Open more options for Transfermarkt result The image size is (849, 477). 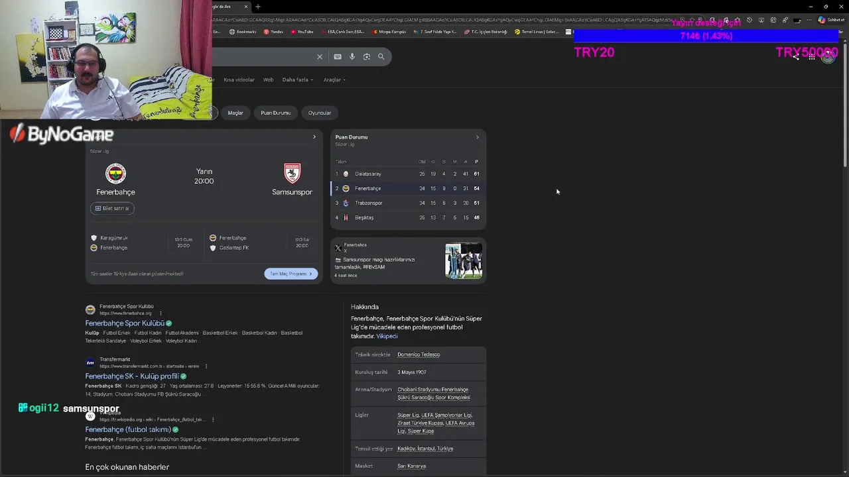coord(206,366)
